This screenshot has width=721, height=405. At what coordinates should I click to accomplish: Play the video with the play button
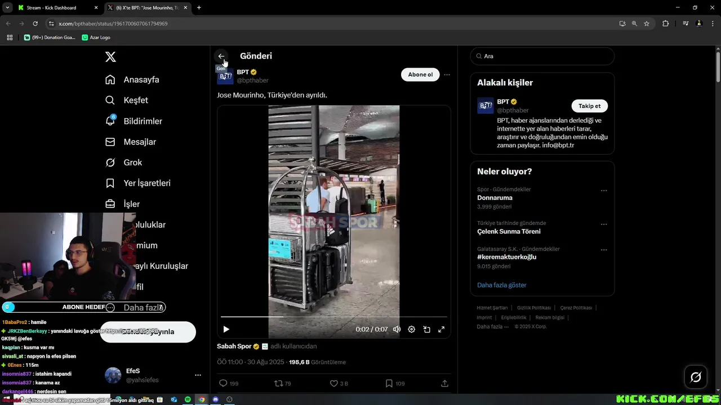(x=226, y=329)
